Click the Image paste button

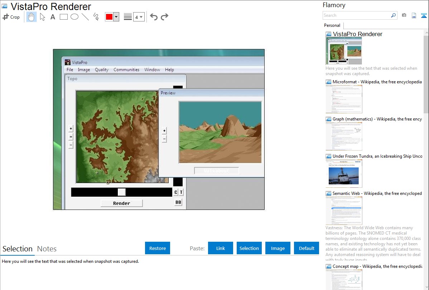click(278, 248)
